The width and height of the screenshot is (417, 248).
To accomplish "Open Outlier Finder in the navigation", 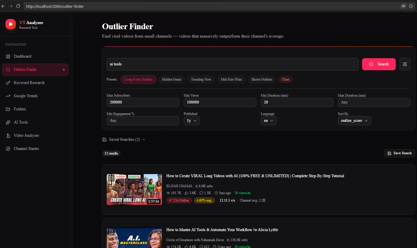I will [x=35, y=70].
